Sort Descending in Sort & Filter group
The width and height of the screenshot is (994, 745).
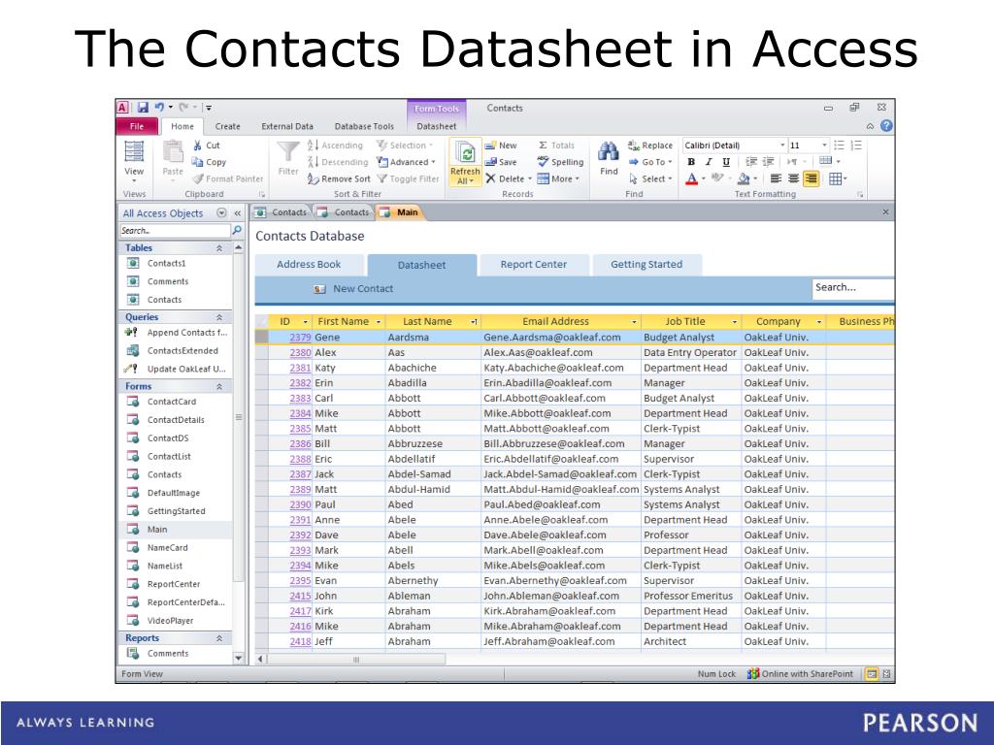(x=338, y=162)
